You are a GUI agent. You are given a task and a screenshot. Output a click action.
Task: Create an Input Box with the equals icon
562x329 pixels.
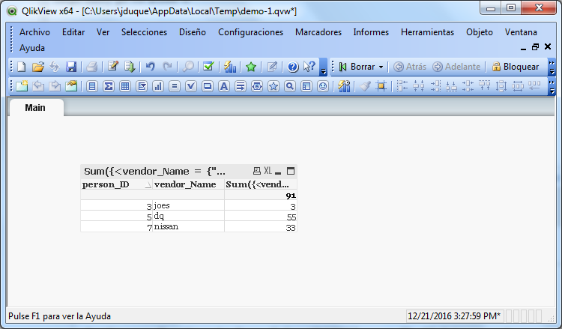[175, 86]
